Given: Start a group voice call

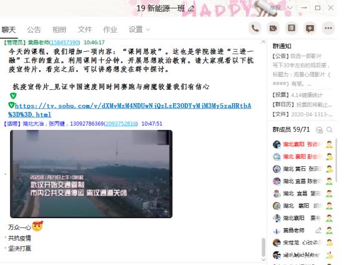Looking at the screenshot, I should 255,29.
